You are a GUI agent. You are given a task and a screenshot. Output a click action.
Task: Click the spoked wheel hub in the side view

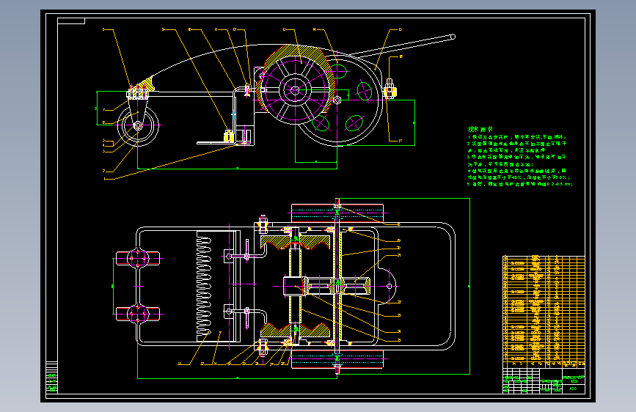click(295, 90)
